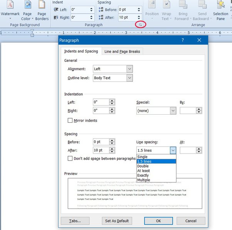Open Page Color options
Viewport: 232px width, 230px height.
point(27,10)
